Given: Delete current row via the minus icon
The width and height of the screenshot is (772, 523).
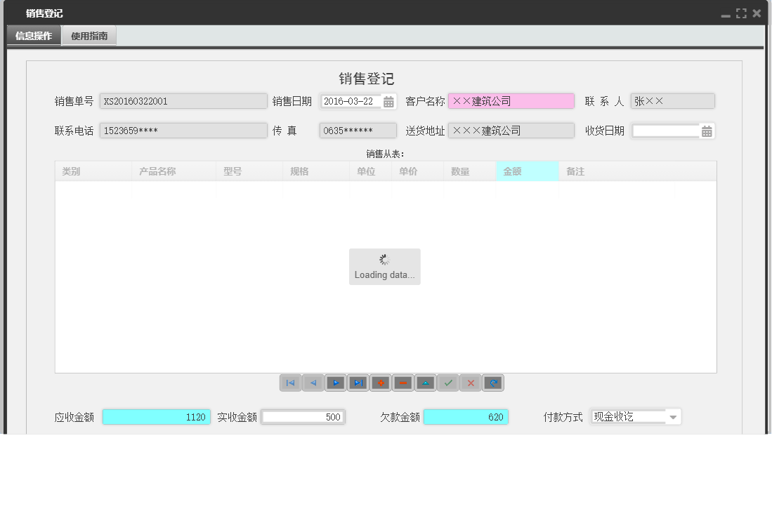Looking at the screenshot, I should pyautogui.click(x=403, y=383).
